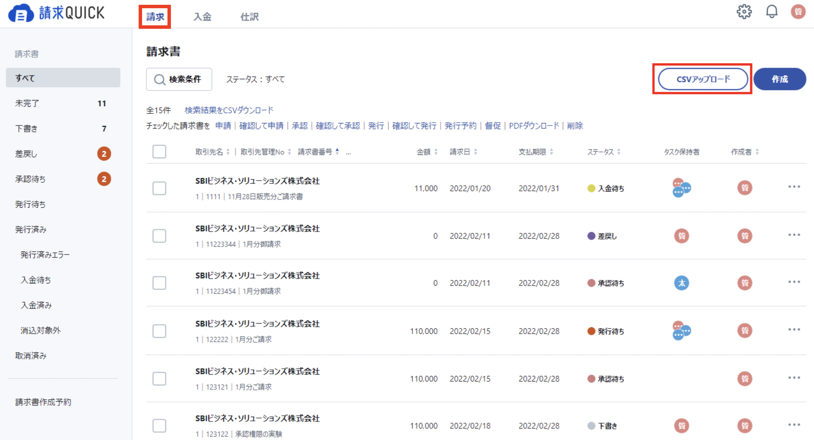Image resolution: width=814 pixels, height=440 pixels.
Task: Click the 請求QUICK cloud logo
Action: (x=57, y=13)
